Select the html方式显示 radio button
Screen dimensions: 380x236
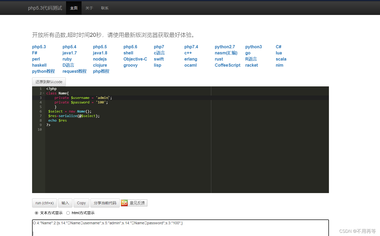coord(68,213)
